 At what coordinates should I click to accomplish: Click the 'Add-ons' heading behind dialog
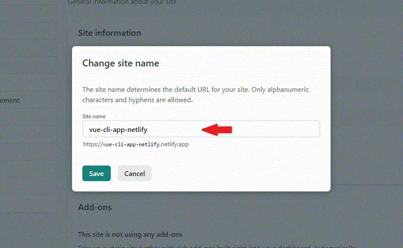click(x=95, y=207)
